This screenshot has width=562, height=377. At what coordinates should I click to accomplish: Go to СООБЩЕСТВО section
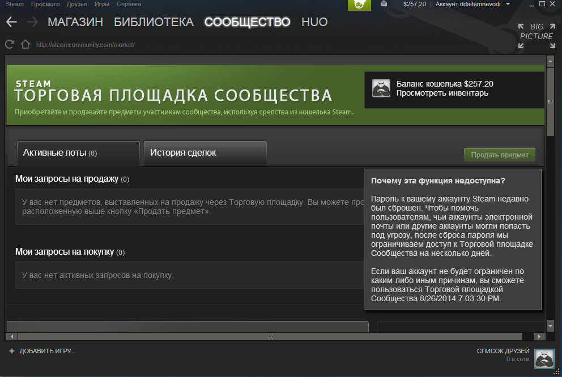(x=248, y=22)
